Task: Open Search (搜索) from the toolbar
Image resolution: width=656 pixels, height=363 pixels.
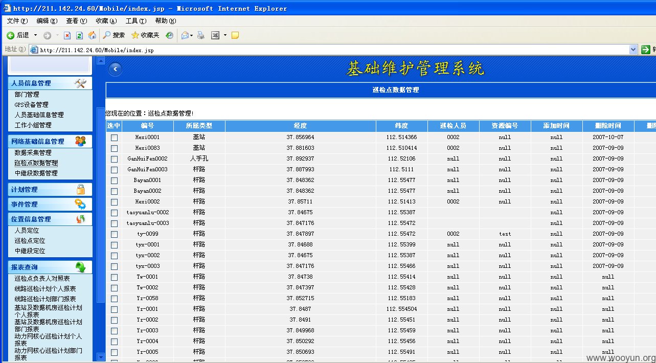Action: [x=114, y=35]
